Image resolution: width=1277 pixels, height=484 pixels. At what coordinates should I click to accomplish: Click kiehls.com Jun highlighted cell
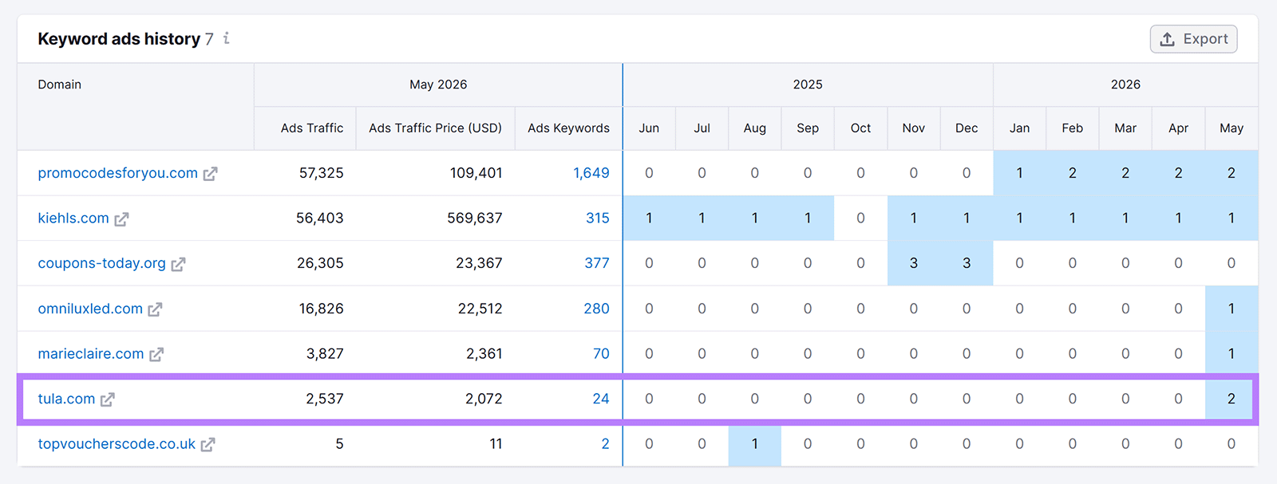click(649, 218)
